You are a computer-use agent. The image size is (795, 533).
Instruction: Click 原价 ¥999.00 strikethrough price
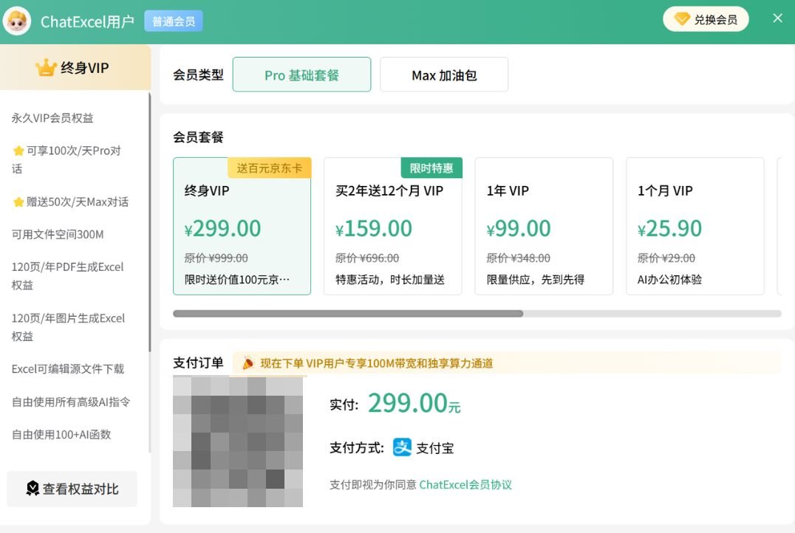click(216, 258)
